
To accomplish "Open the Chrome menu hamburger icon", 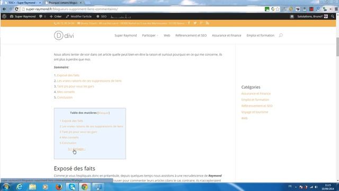I will tap(336, 9).
